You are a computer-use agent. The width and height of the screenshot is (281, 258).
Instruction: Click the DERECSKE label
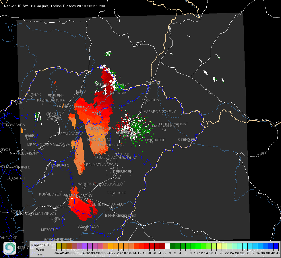click(116, 193)
